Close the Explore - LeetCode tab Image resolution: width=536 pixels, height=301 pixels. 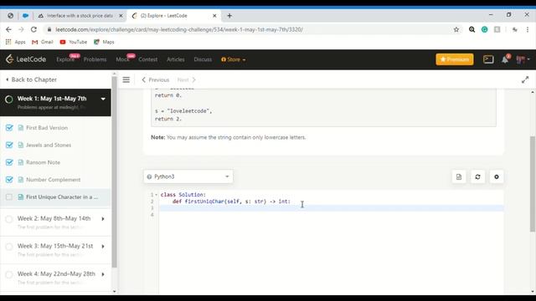[x=214, y=16]
